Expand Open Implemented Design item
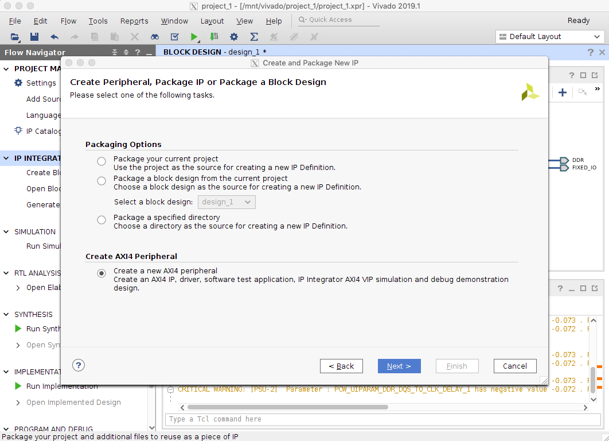This screenshot has width=609, height=441. (x=18, y=403)
